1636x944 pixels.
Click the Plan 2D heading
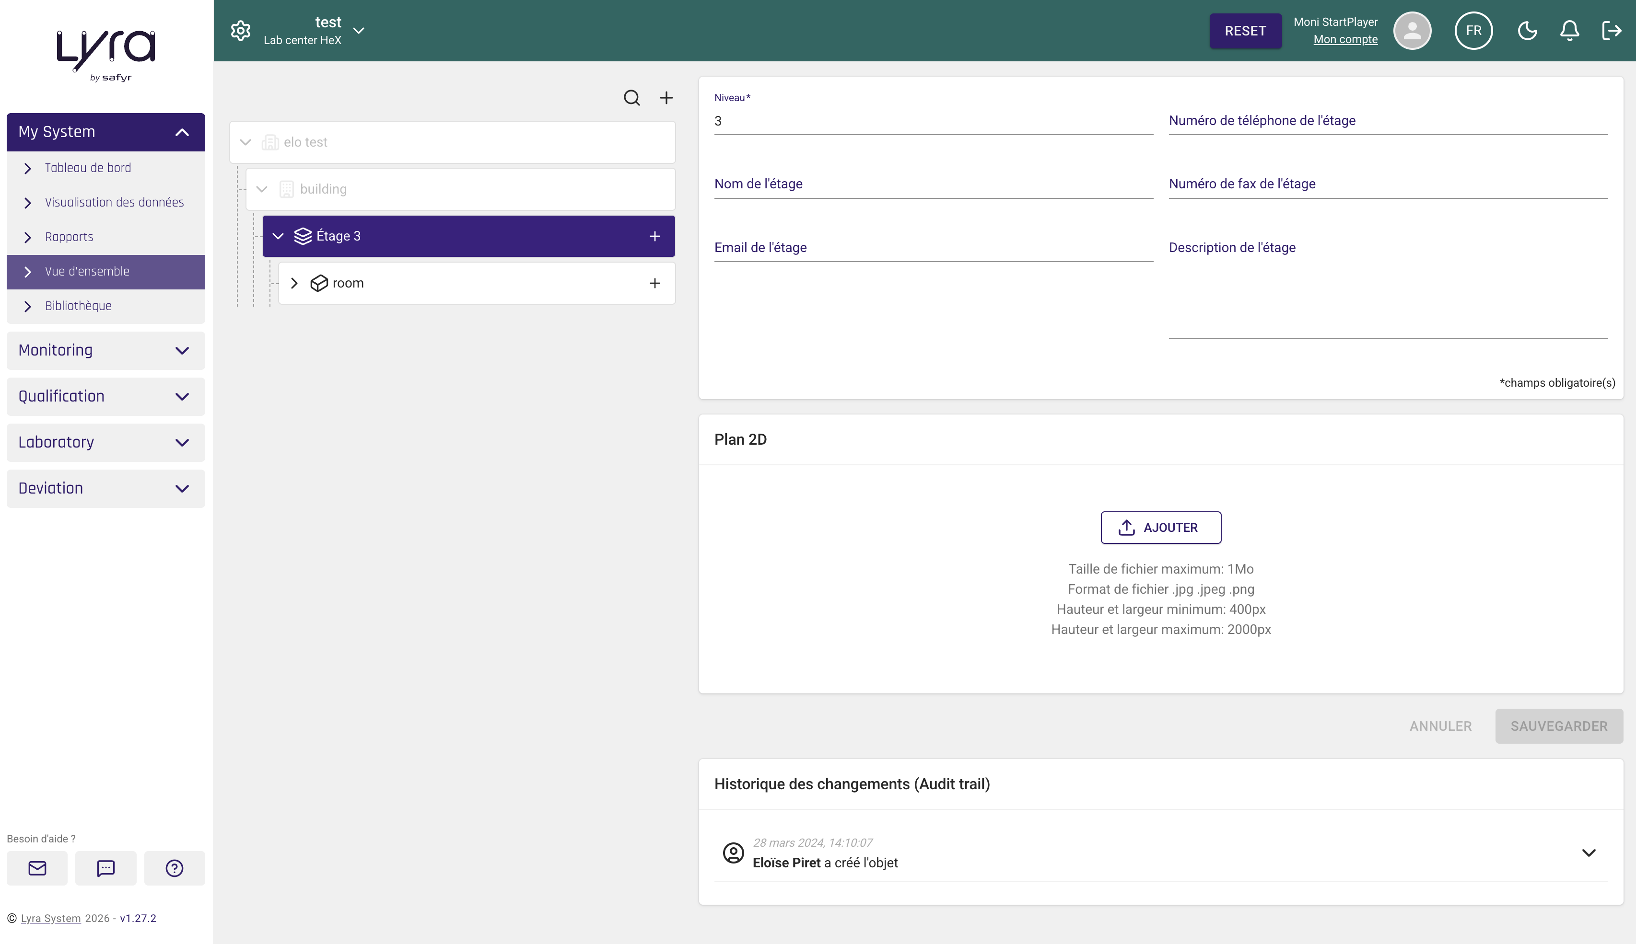(x=740, y=439)
